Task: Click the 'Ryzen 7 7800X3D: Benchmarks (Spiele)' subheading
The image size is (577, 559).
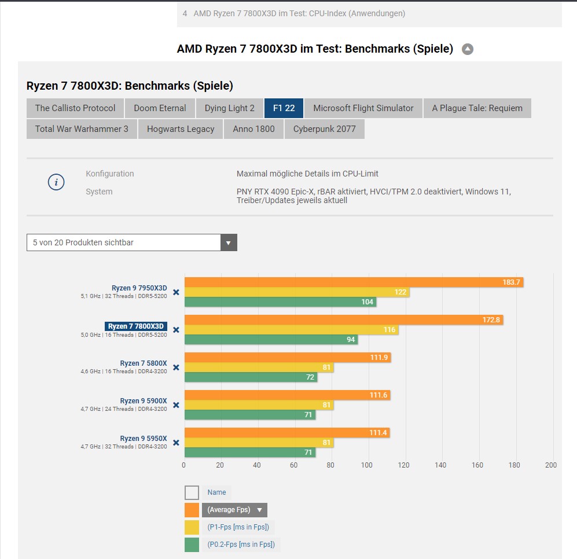Action: point(130,86)
